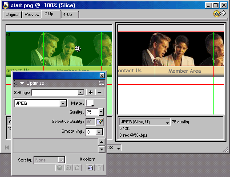Open the JPEG (Slice, f1) preview dropdown
This screenshot has height=177, width=230.
coord(145,122)
